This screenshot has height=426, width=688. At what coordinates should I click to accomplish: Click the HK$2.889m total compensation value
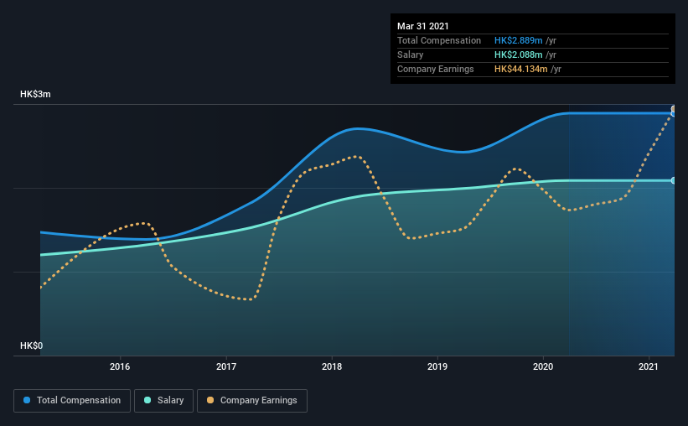(518, 40)
